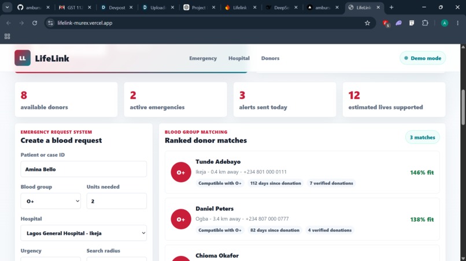This screenshot has height=261, width=466.
Task: Open Chrome's three-dot menu
Action: (458, 23)
